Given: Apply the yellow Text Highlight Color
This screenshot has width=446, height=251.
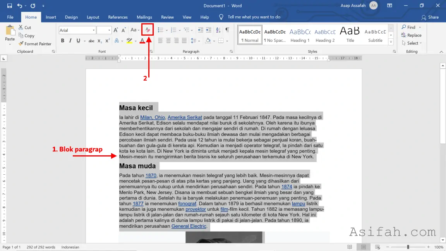Looking at the screenshot, I should 129,41.
